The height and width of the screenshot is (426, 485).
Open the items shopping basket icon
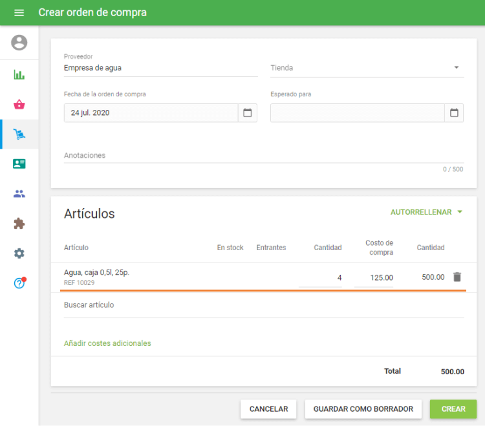19,105
